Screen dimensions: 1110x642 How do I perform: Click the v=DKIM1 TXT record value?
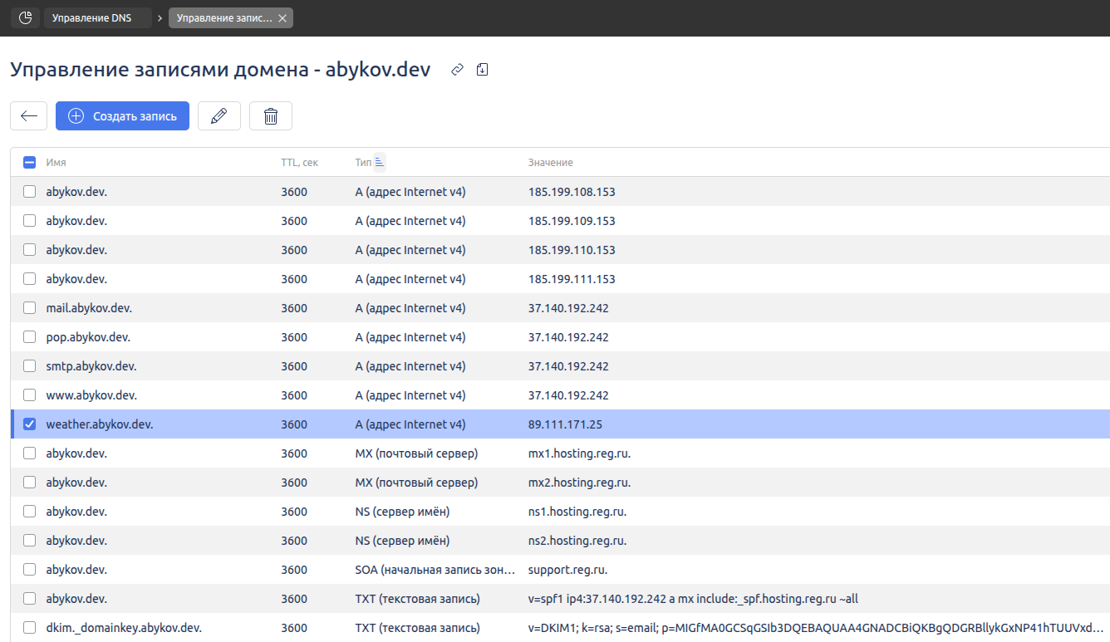(x=817, y=628)
